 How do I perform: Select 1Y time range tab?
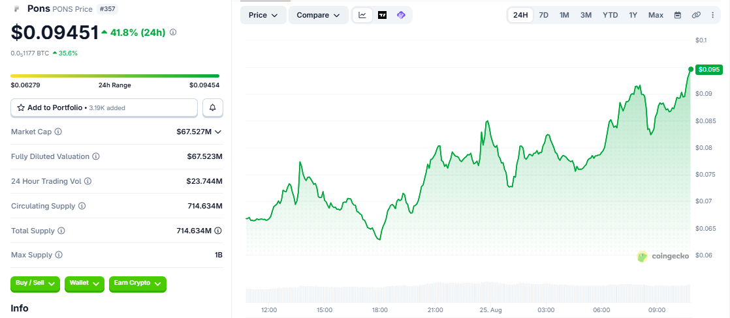633,15
